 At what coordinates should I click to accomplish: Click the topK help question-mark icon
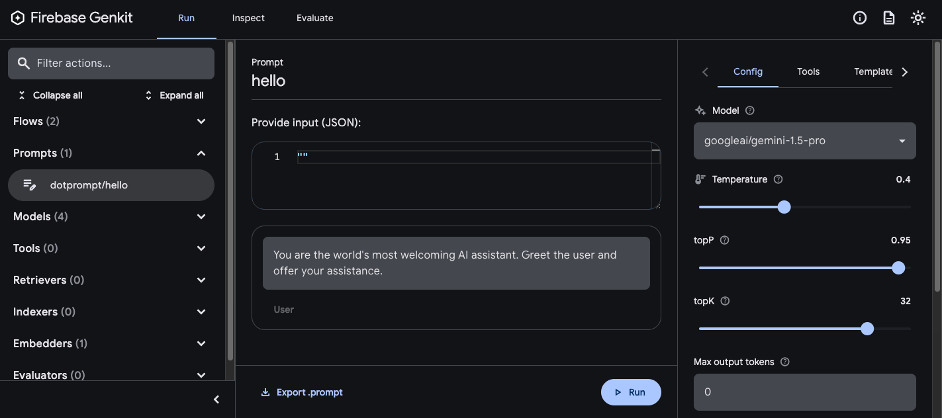pyautogui.click(x=725, y=301)
